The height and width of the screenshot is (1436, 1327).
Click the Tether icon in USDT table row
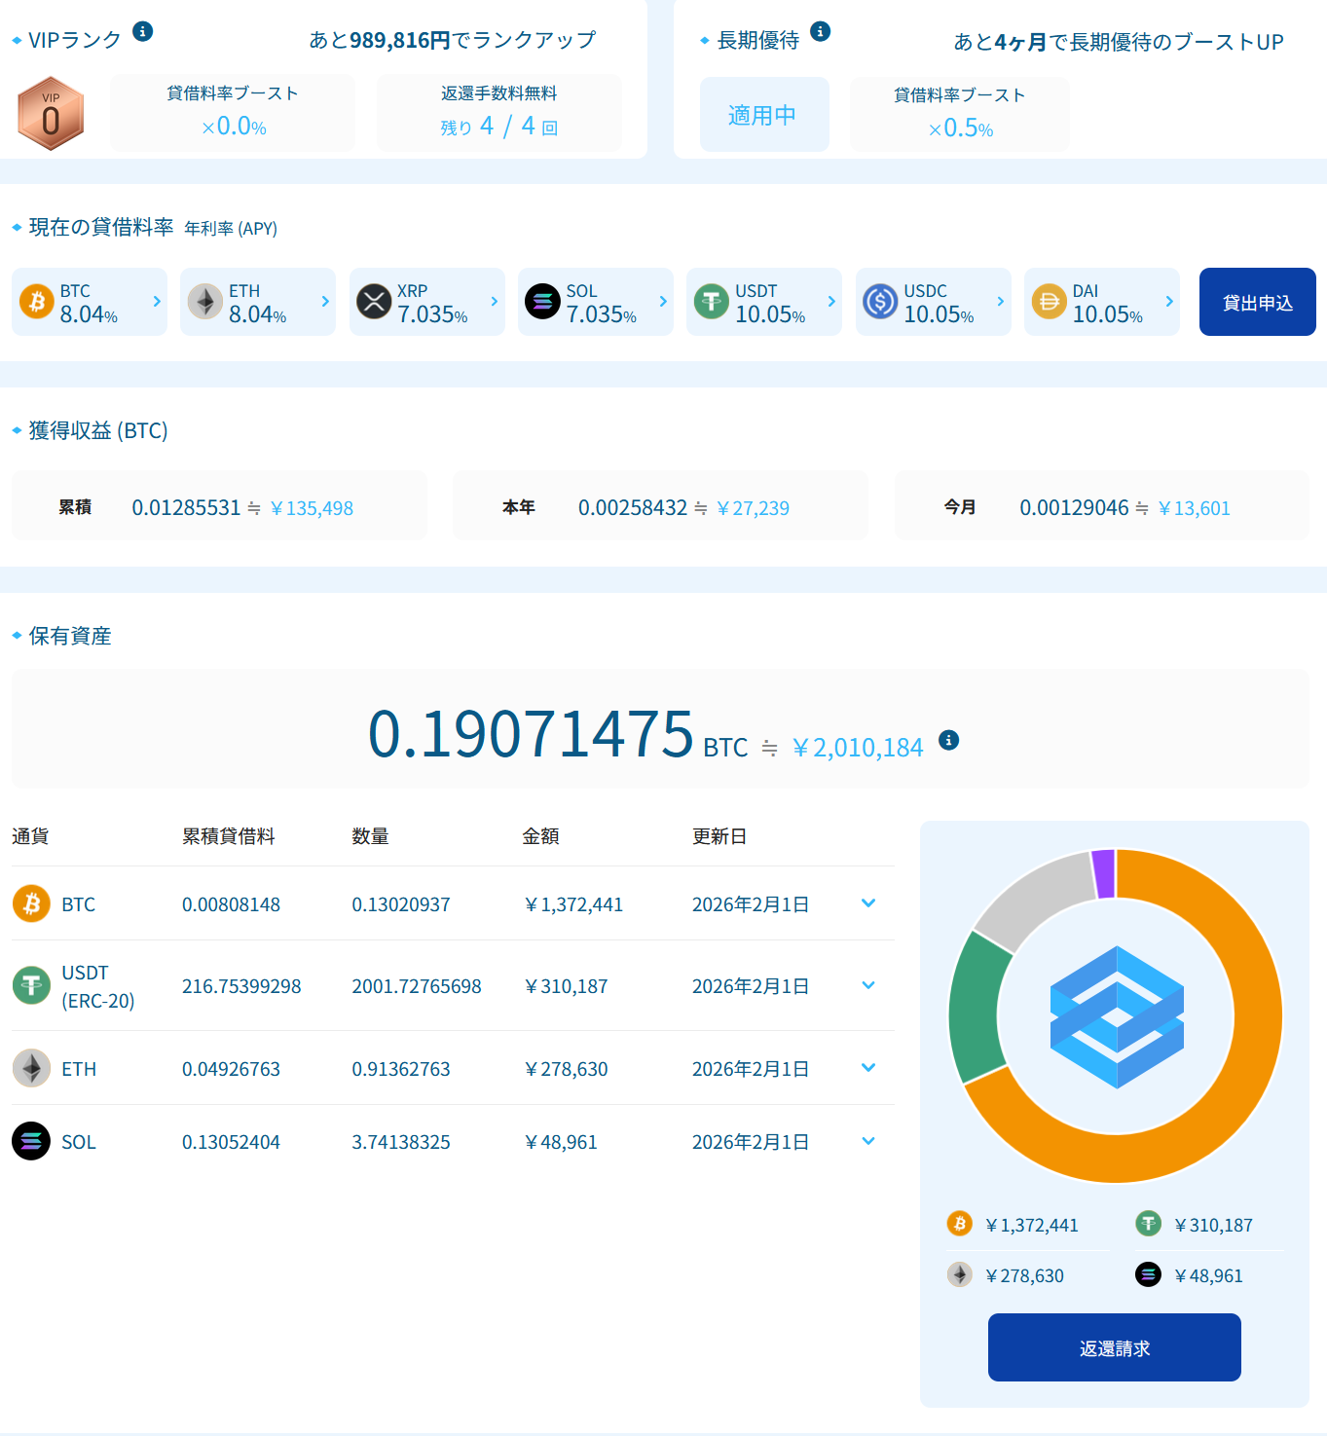point(31,985)
